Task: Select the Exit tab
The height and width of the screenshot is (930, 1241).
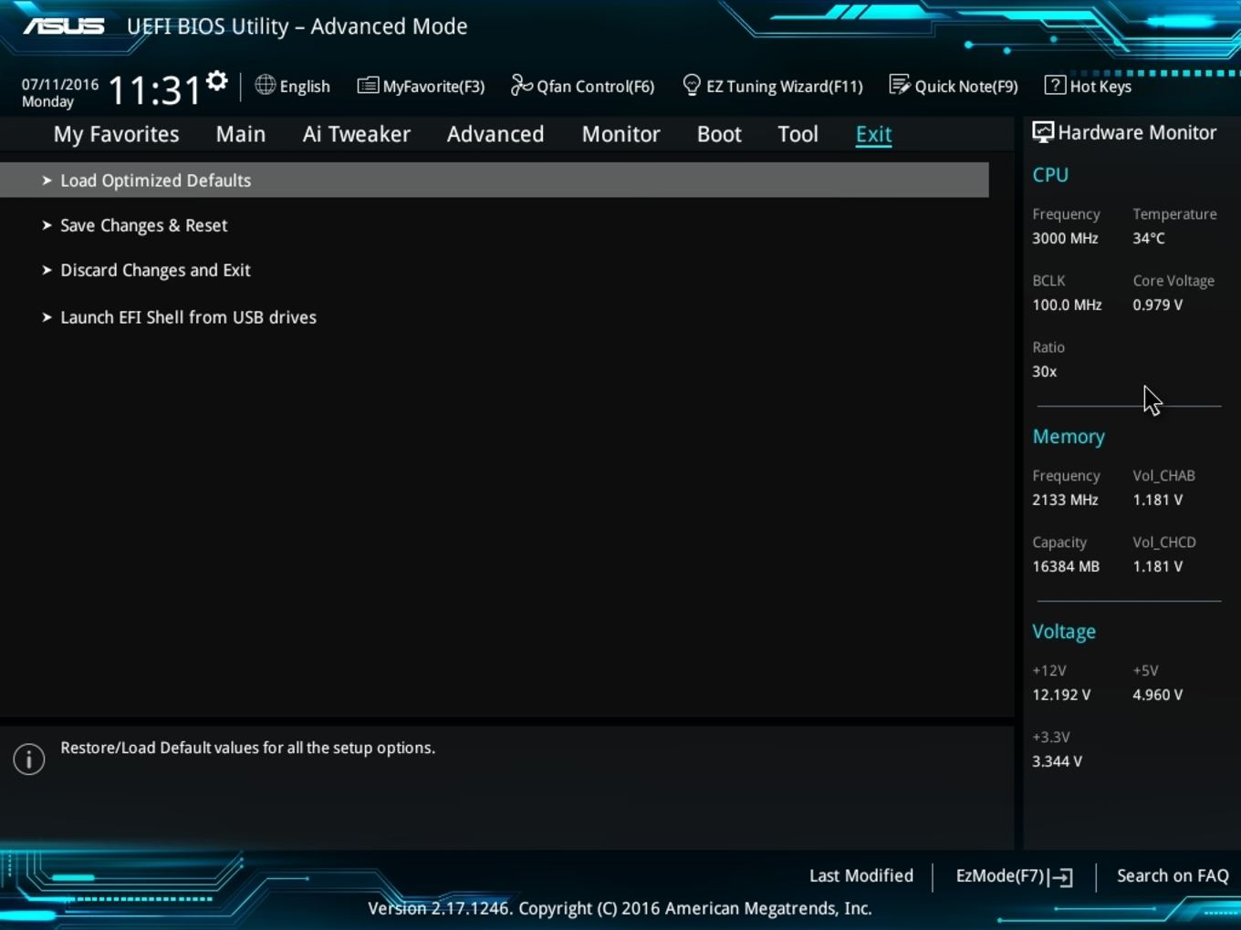Action: [873, 134]
